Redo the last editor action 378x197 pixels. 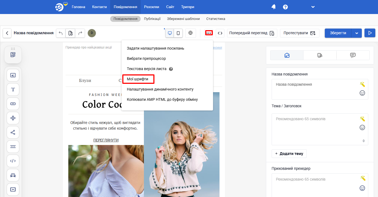80,33
